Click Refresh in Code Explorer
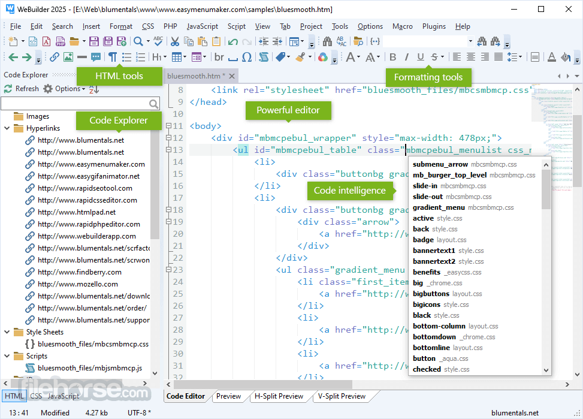Viewport: 583px width, 419px height. [x=21, y=89]
